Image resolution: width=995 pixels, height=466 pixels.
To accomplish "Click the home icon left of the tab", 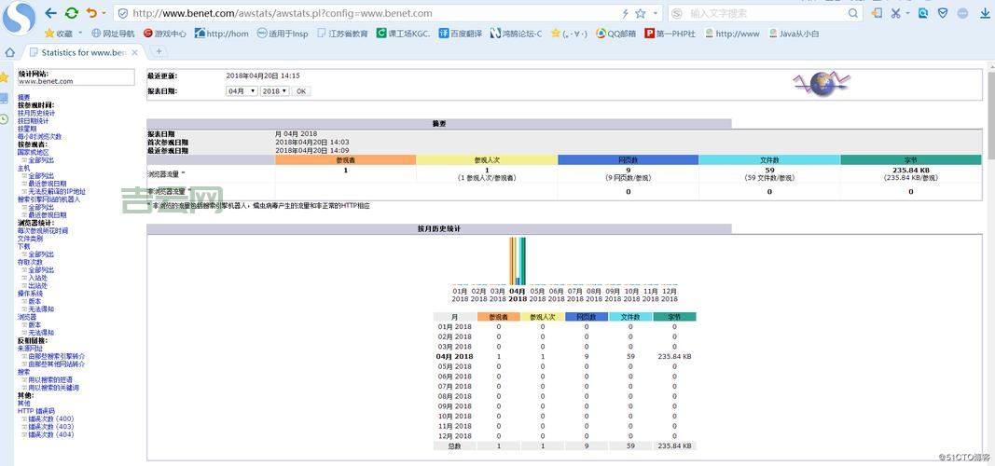I will tap(9, 52).
